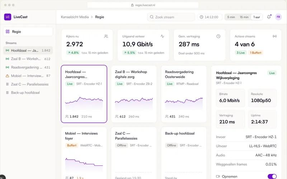The height and width of the screenshot is (179, 287).
Task: Click the Live badge in detail panel header
Action: click(272, 73)
